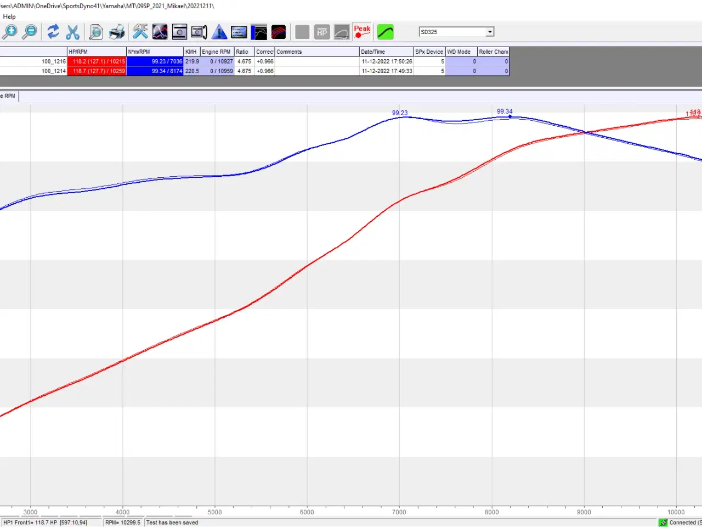This screenshot has height=527, width=702.
Task: Click the 7000 RPM axis label
Action: (x=399, y=512)
